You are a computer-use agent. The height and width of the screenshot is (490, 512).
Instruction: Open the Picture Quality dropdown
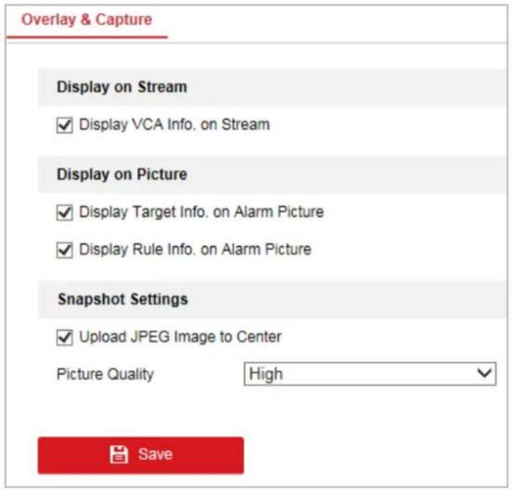point(370,374)
